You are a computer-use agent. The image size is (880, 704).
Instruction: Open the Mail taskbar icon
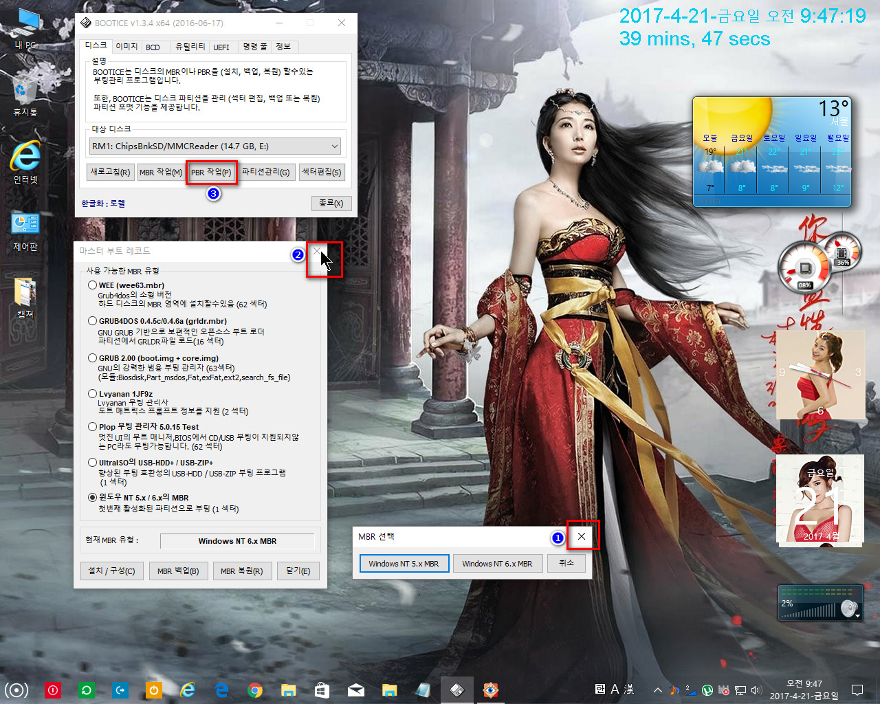[x=356, y=690]
